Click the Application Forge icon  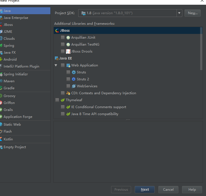pos(1,117)
